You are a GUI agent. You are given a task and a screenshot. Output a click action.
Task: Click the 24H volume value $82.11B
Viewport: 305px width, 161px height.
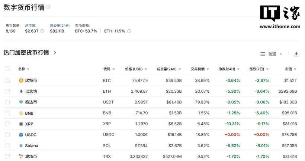(x=57, y=31)
